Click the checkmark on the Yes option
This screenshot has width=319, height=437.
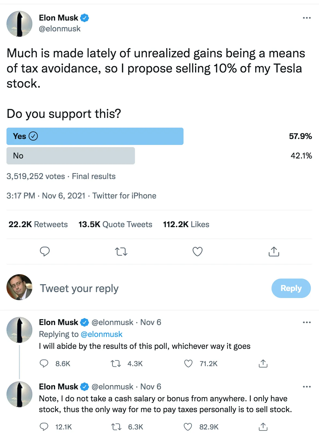click(x=33, y=136)
